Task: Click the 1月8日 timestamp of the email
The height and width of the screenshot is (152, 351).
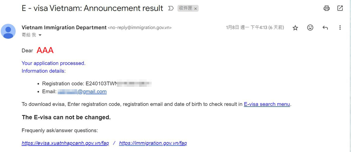Action: 255,27
